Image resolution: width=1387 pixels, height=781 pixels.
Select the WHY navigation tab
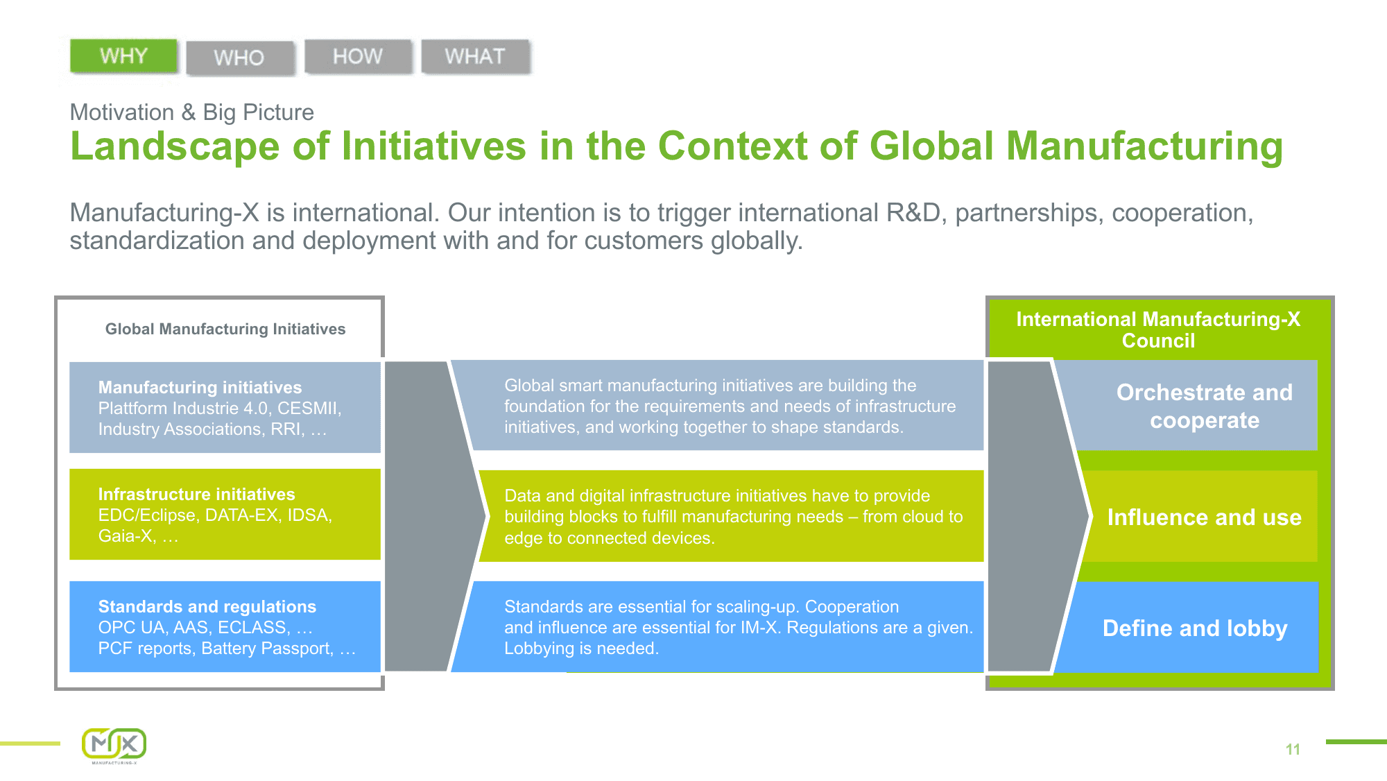(123, 57)
